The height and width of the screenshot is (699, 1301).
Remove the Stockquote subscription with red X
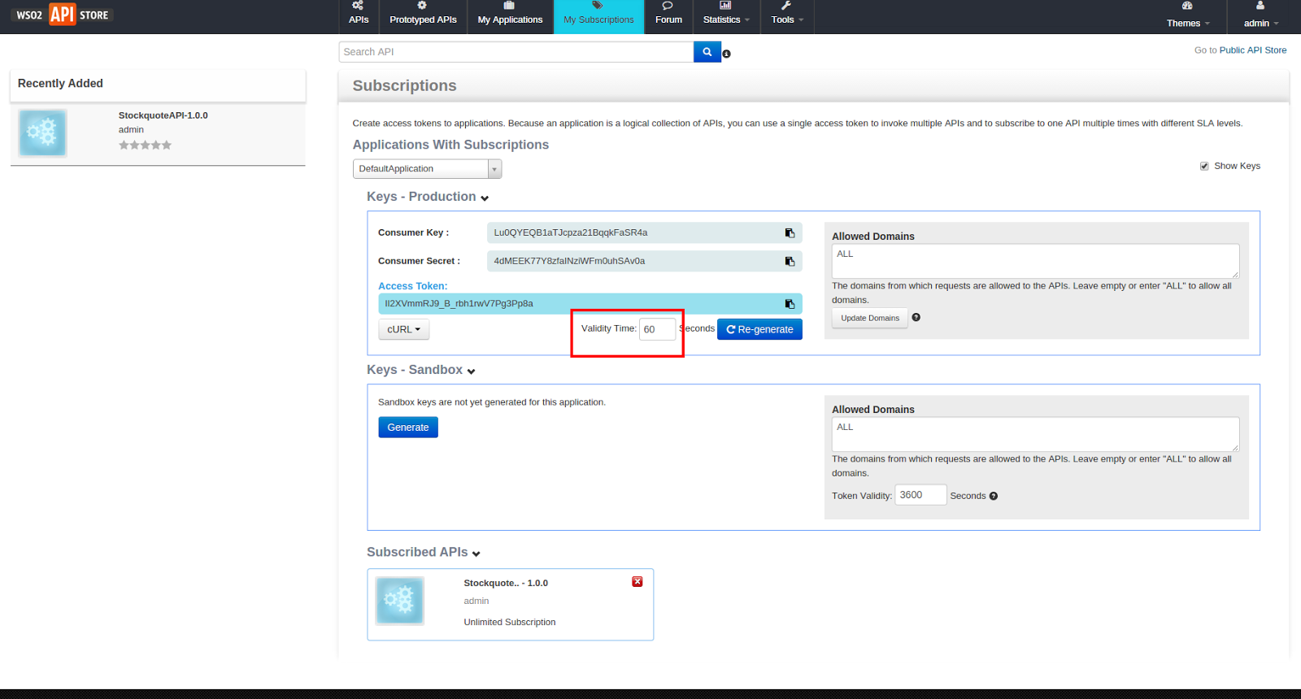[637, 582]
